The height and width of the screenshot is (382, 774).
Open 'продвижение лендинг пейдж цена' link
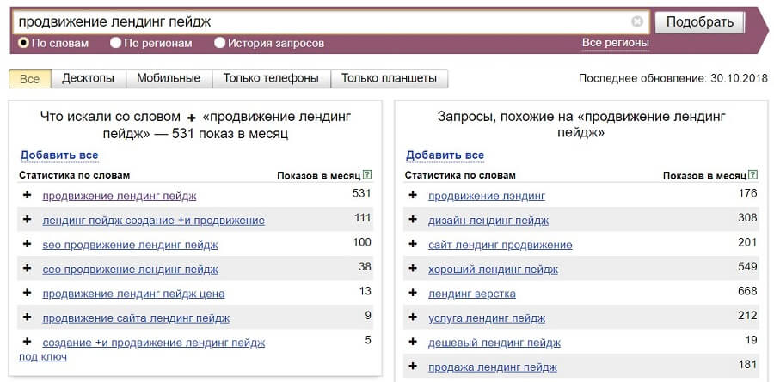tap(134, 294)
